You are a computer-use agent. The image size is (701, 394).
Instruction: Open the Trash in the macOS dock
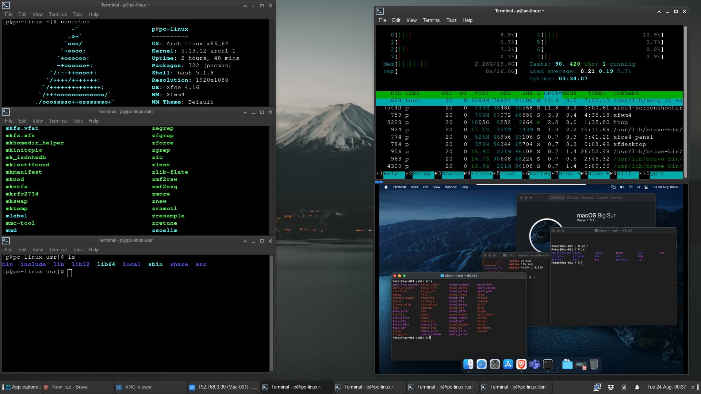pyautogui.click(x=594, y=364)
